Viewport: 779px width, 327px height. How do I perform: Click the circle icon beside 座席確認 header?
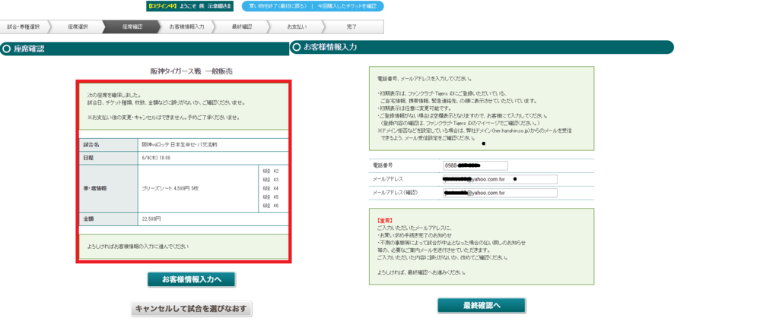(7, 49)
